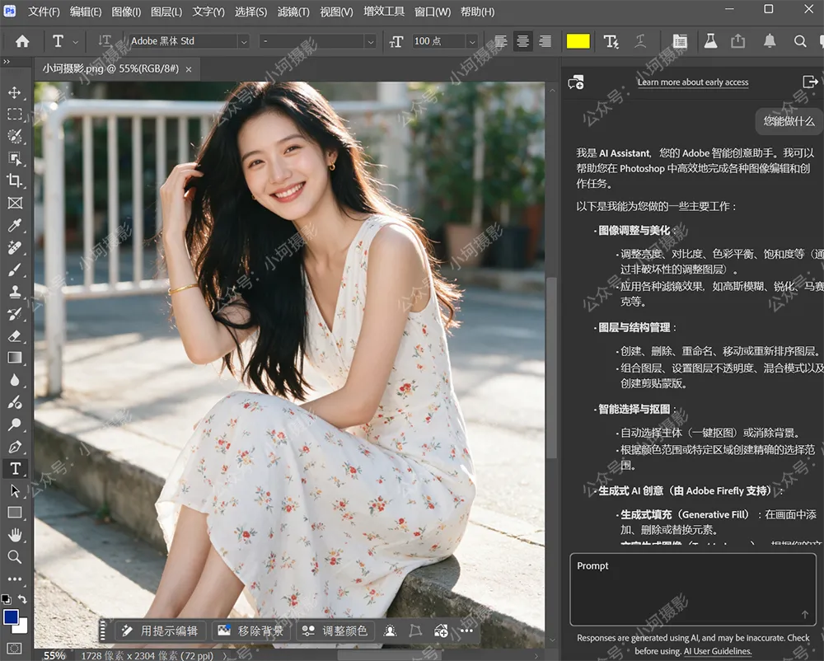Image resolution: width=824 pixels, height=661 pixels.
Task: Open the font style dropdown
Action: (371, 41)
